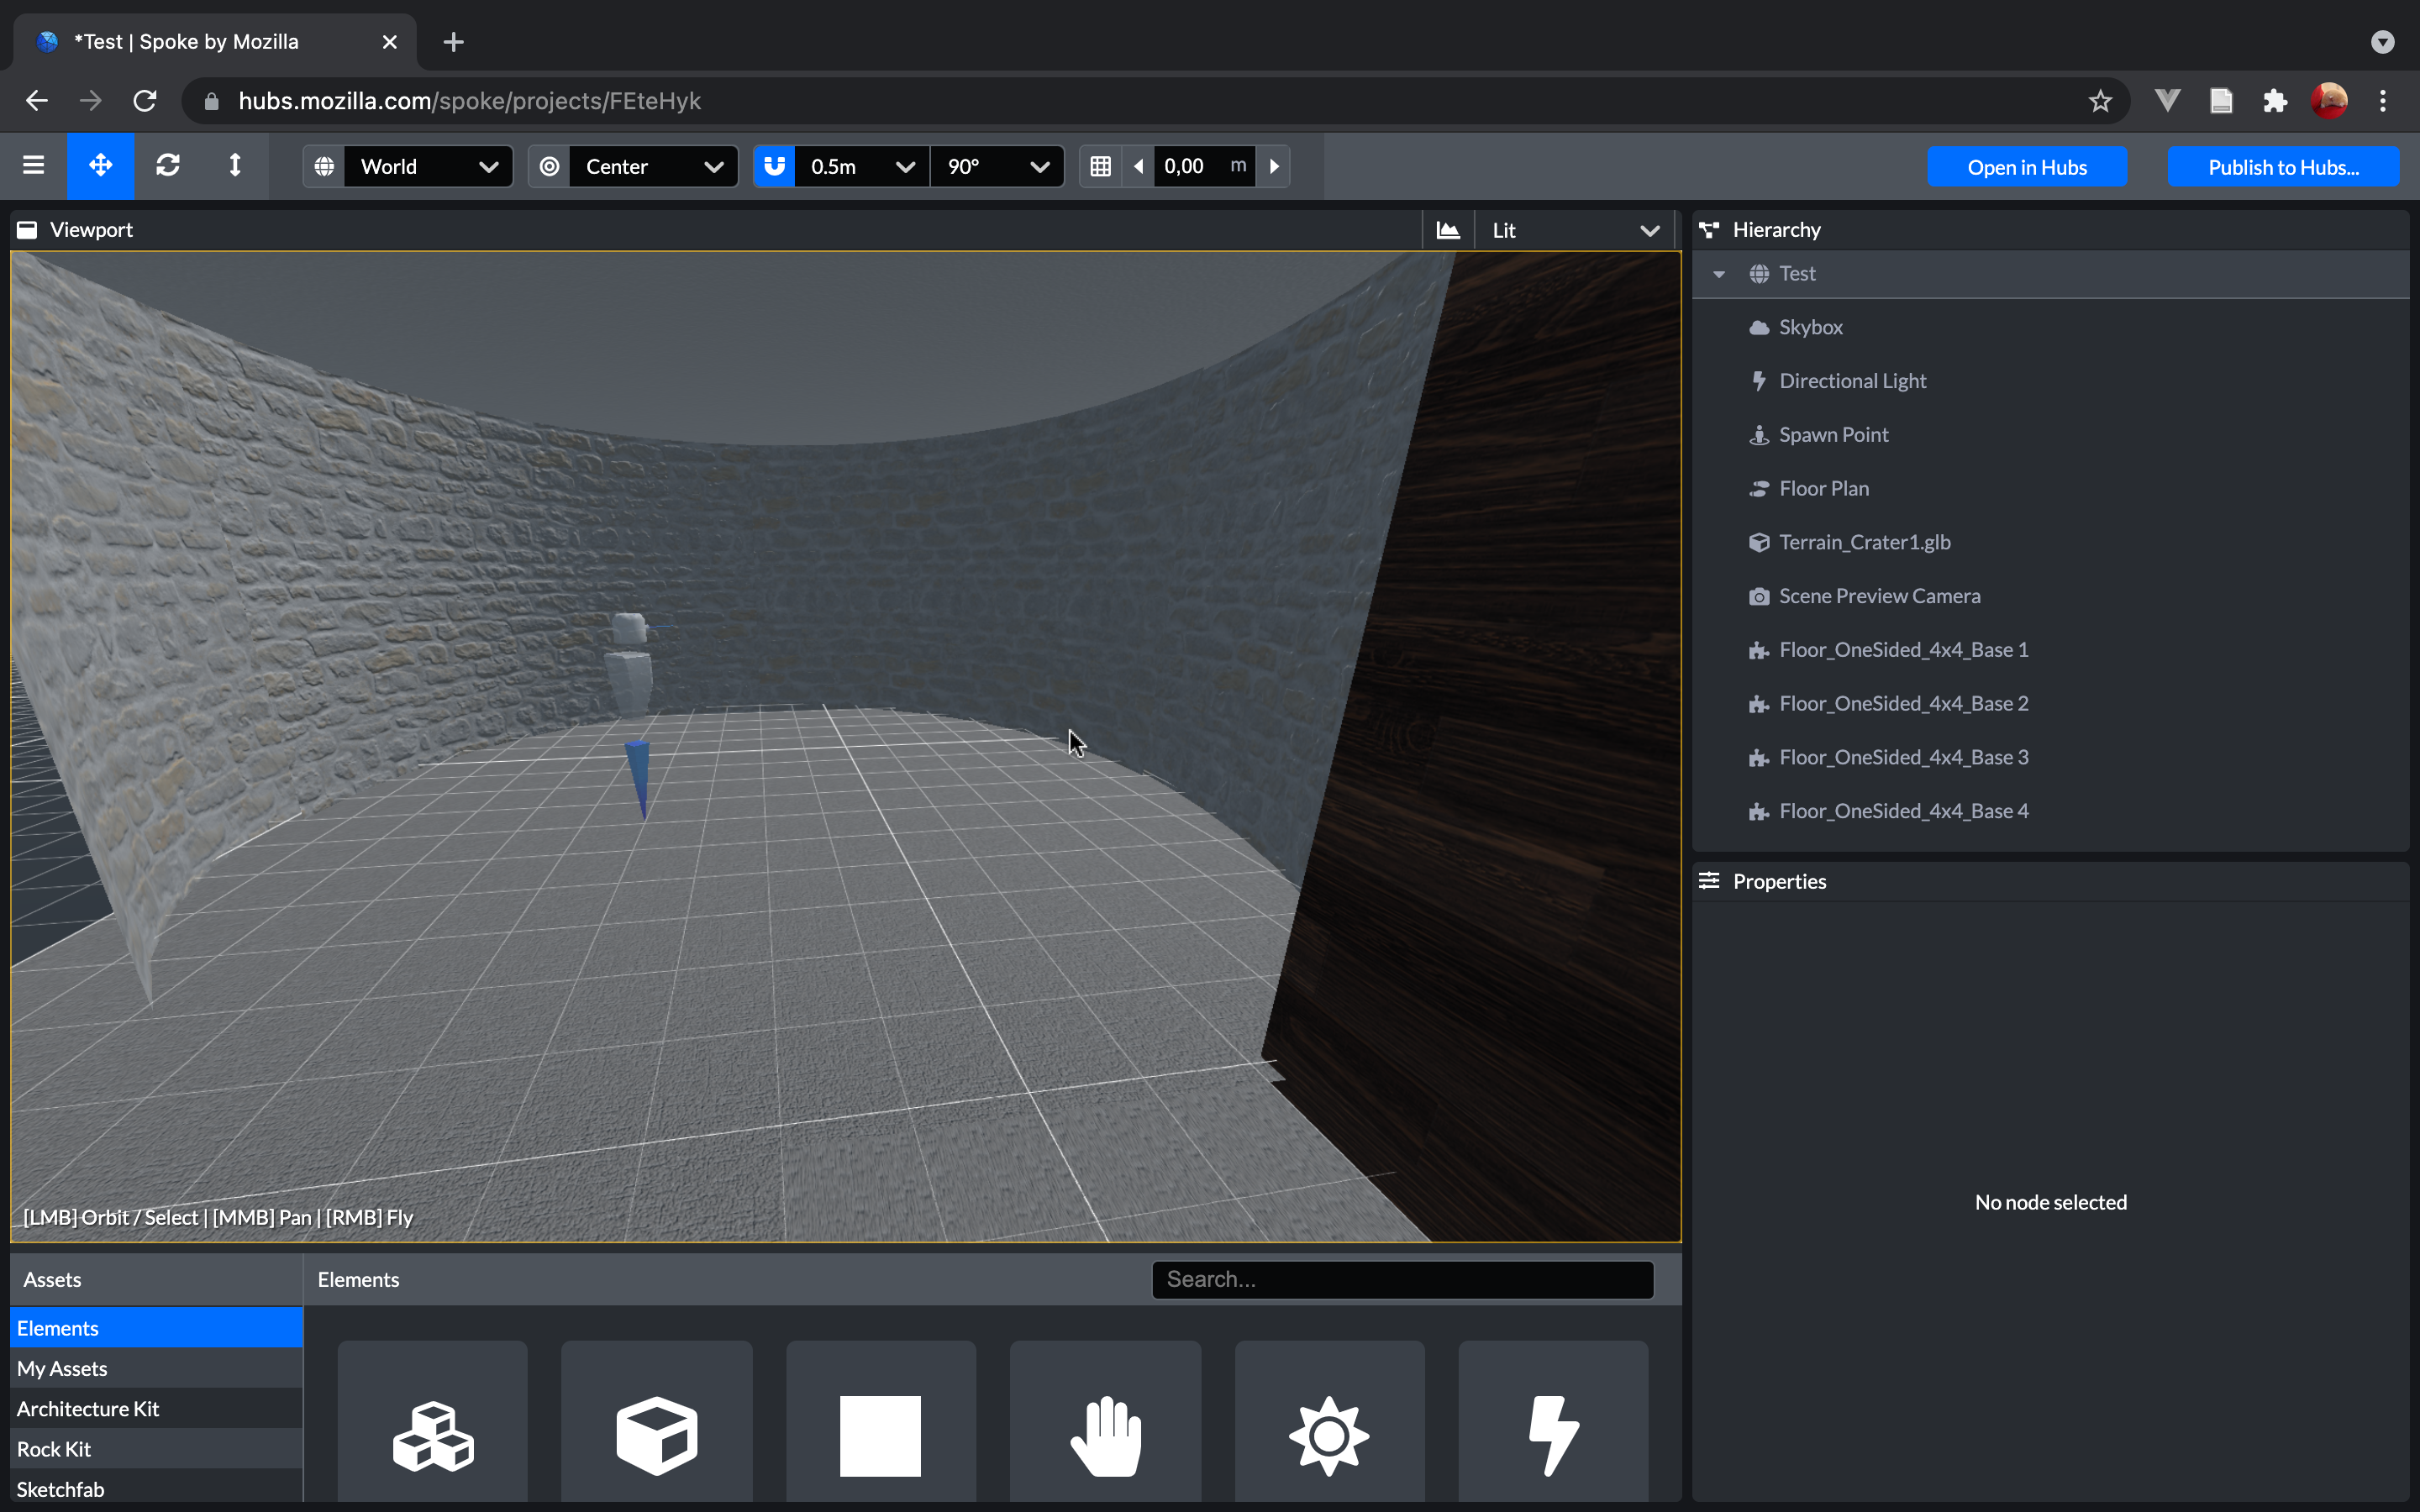Select the Scale tool
2420x1512 pixels.
point(235,166)
